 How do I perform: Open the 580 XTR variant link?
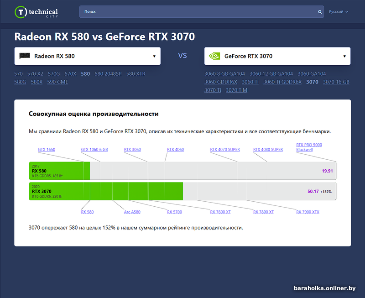click(136, 74)
